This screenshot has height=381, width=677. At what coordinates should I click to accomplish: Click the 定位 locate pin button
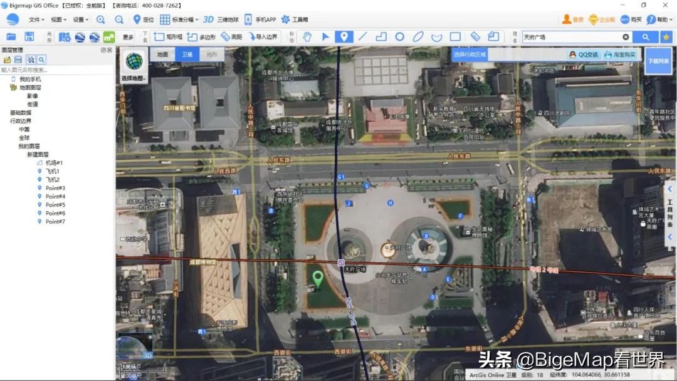pos(144,19)
